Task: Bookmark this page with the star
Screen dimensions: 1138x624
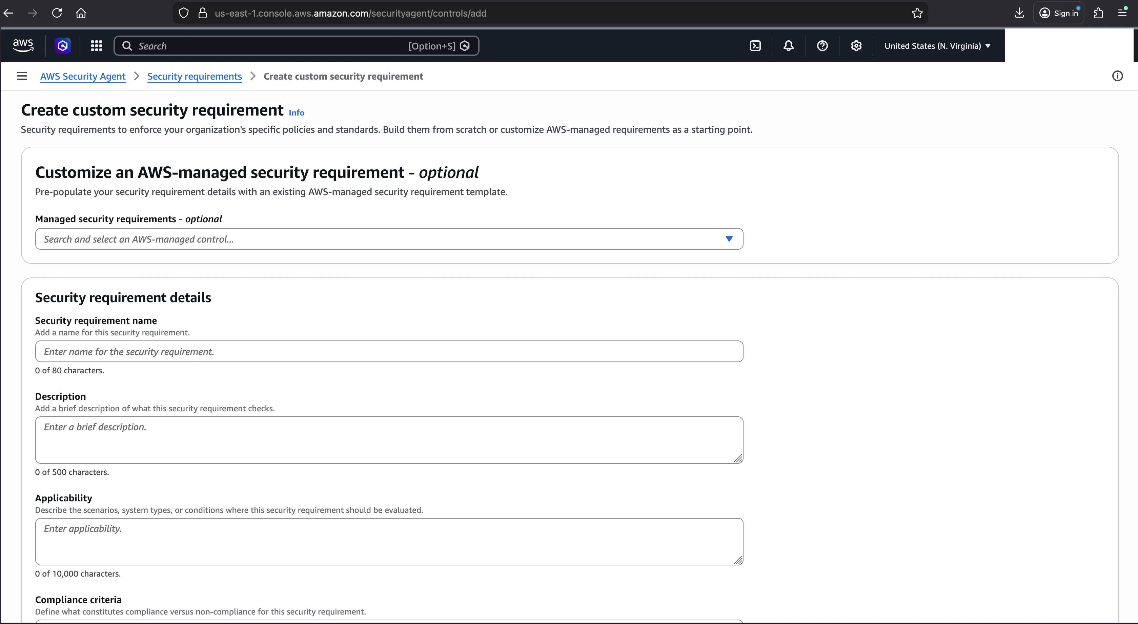Action: 917,13
